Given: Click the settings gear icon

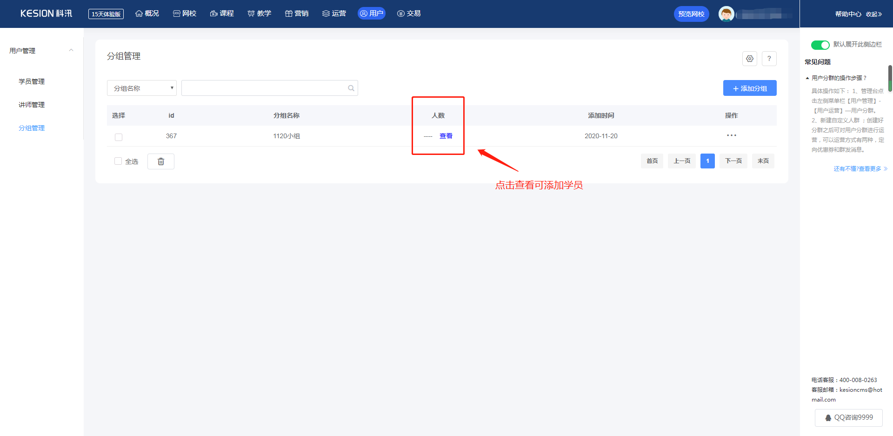Looking at the screenshot, I should point(749,59).
